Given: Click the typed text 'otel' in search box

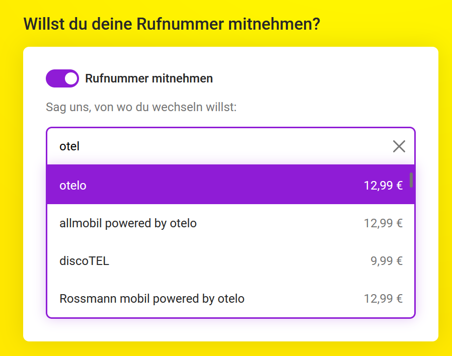Looking at the screenshot, I should [x=69, y=146].
